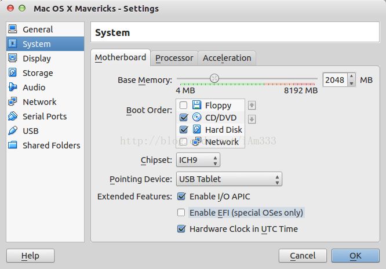
Task: Select Serial Ports in settings sidebar
Action: pos(45,117)
